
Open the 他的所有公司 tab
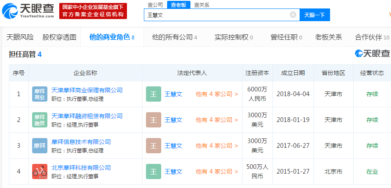pyautogui.click(x=174, y=37)
